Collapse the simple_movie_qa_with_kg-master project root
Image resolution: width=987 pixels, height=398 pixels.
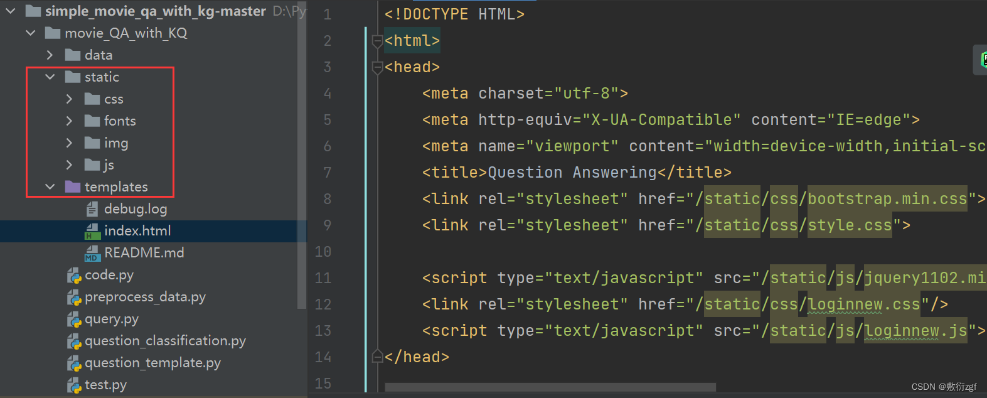(x=11, y=11)
